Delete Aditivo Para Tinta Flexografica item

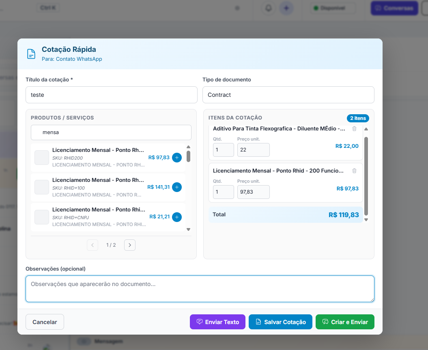[x=354, y=129]
